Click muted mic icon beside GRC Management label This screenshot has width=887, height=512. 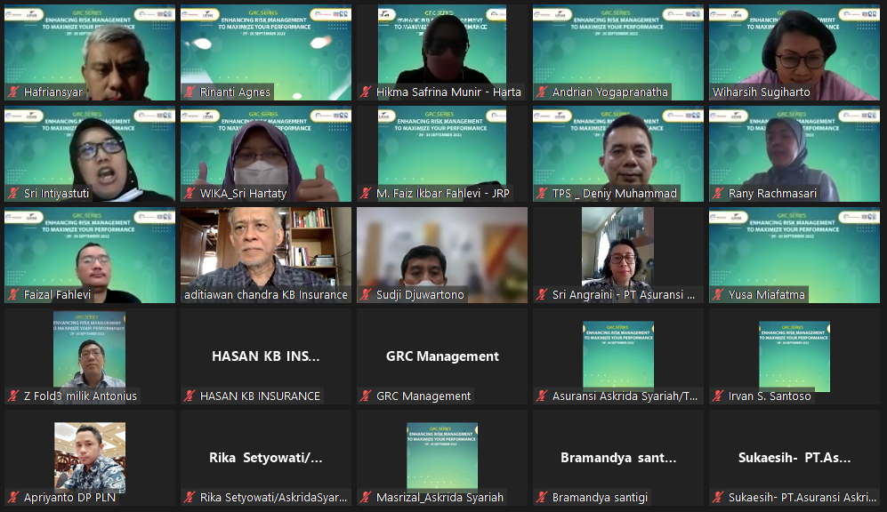pos(366,396)
